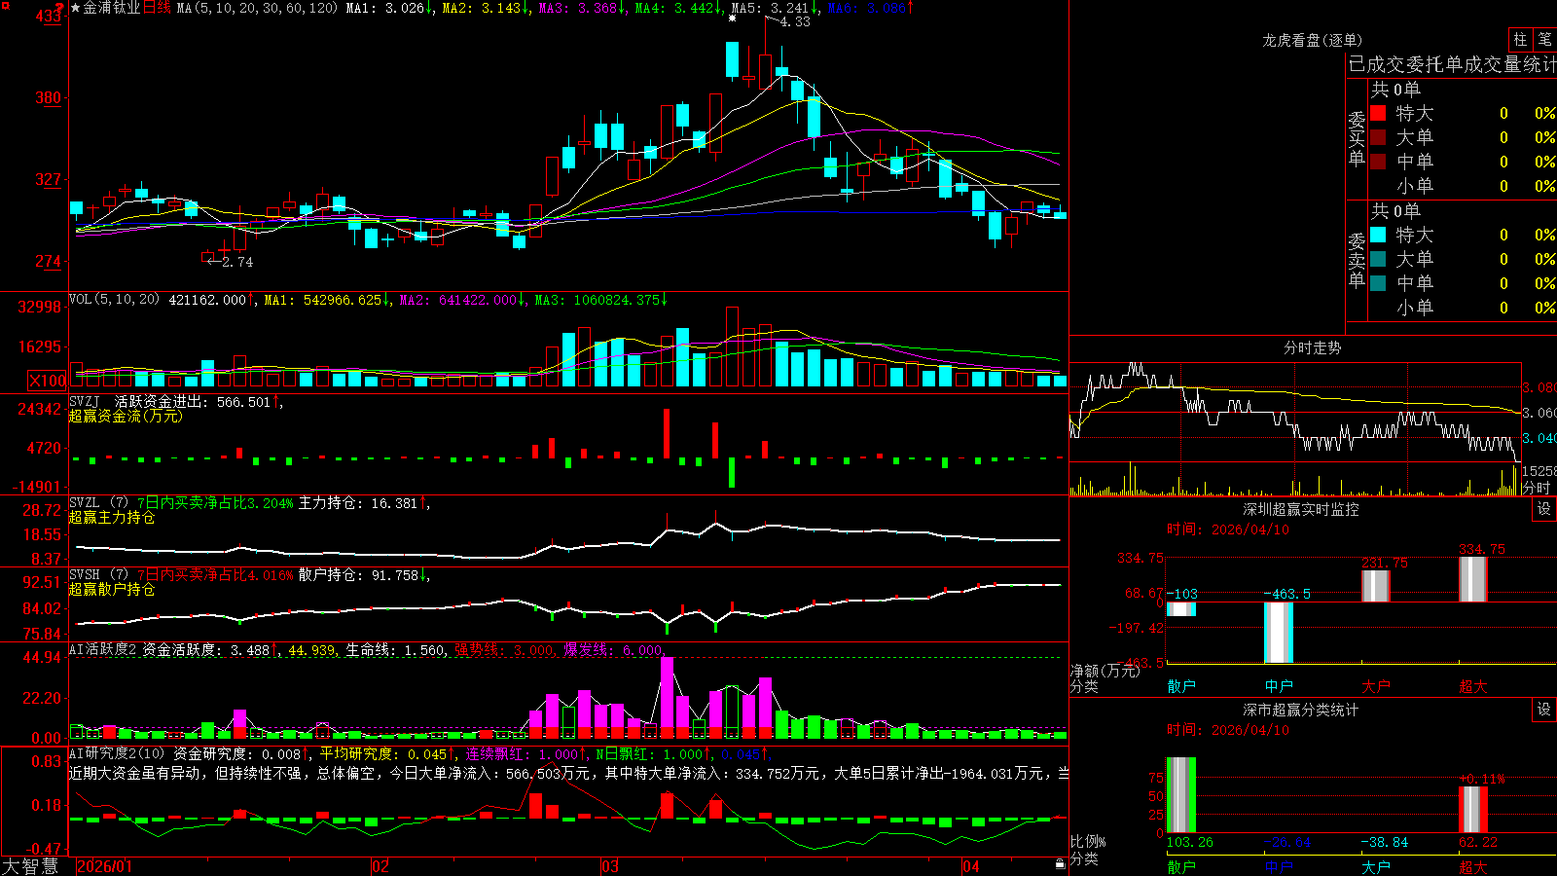Select the 2026/01 date marker on the time axis
The height and width of the screenshot is (876, 1557).
pyautogui.click(x=104, y=866)
